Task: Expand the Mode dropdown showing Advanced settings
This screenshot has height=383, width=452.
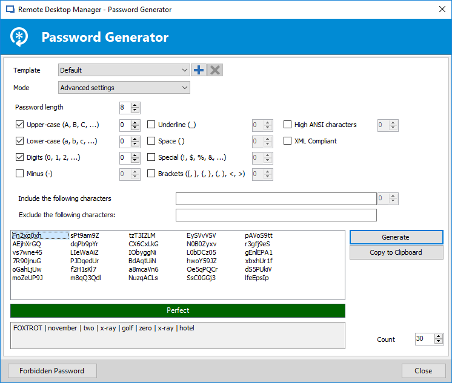Action: [x=124, y=88]
